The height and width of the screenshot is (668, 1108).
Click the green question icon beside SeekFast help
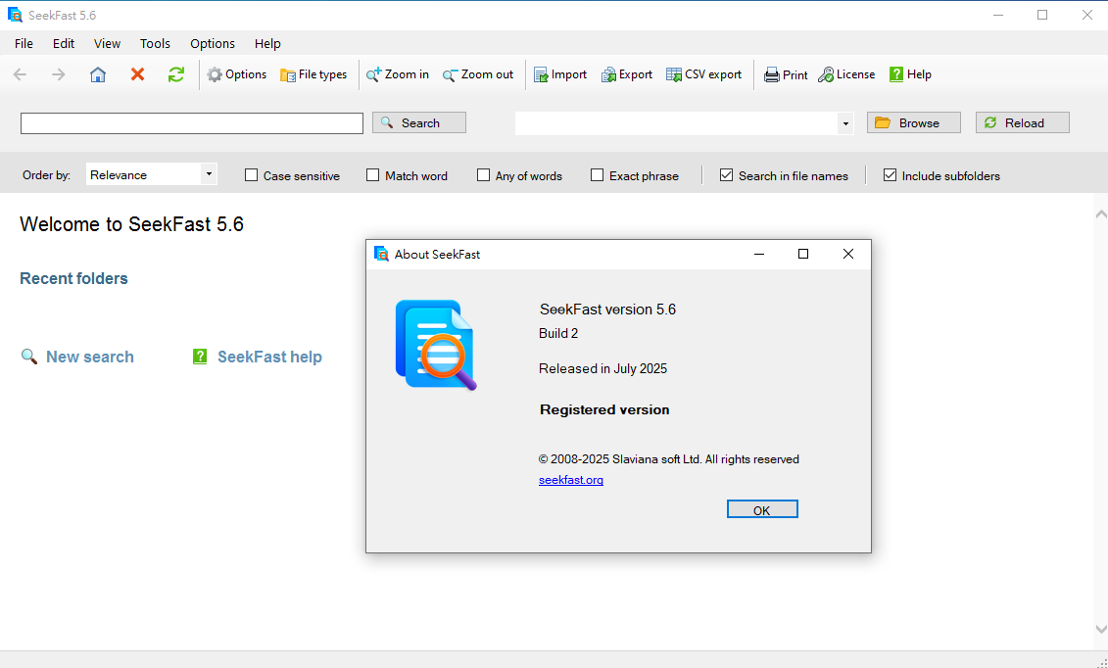point(200,357)
